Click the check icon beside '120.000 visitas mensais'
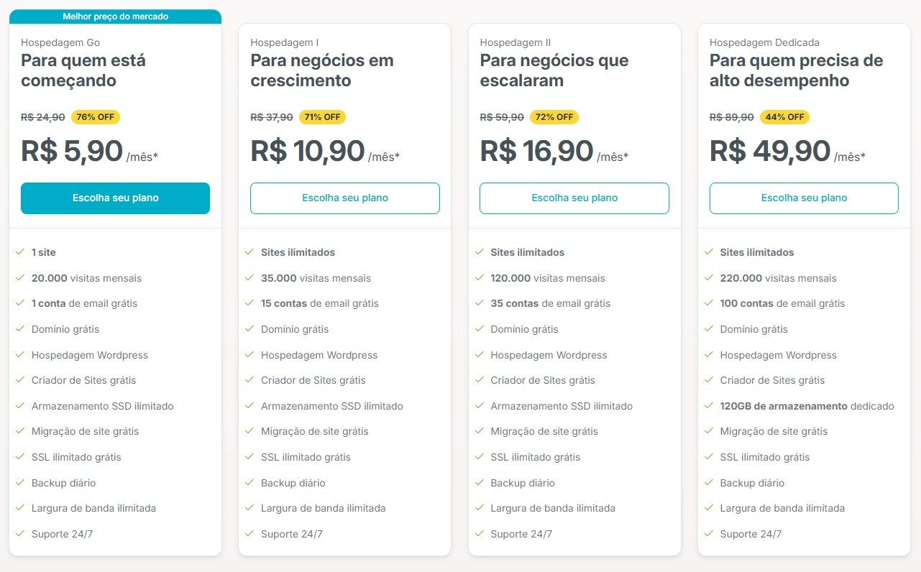This screenshot has width=921, height=572. click(479, 278)
